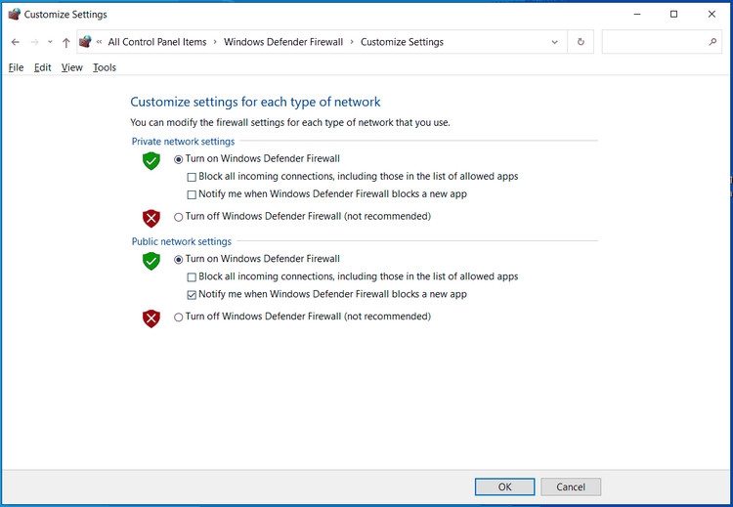The image size is (733, 507).
Task: Refresh the Customize Settings page
Action: tap(581, 42)
